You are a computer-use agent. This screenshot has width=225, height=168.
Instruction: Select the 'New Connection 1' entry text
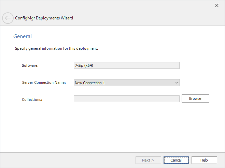point(90,83)
